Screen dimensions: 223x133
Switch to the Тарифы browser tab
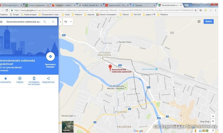pyautogui.click(x=143, y=5)
